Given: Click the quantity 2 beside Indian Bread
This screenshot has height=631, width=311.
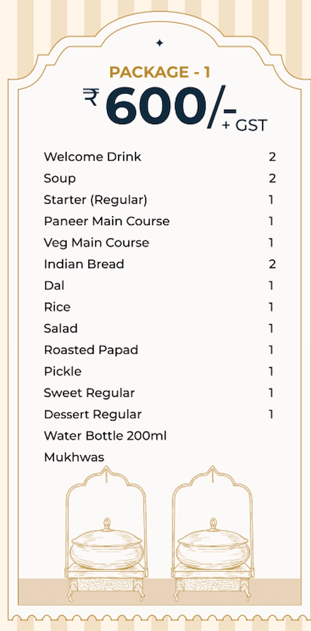Looking at the screenshot, I should coord(272,264).
